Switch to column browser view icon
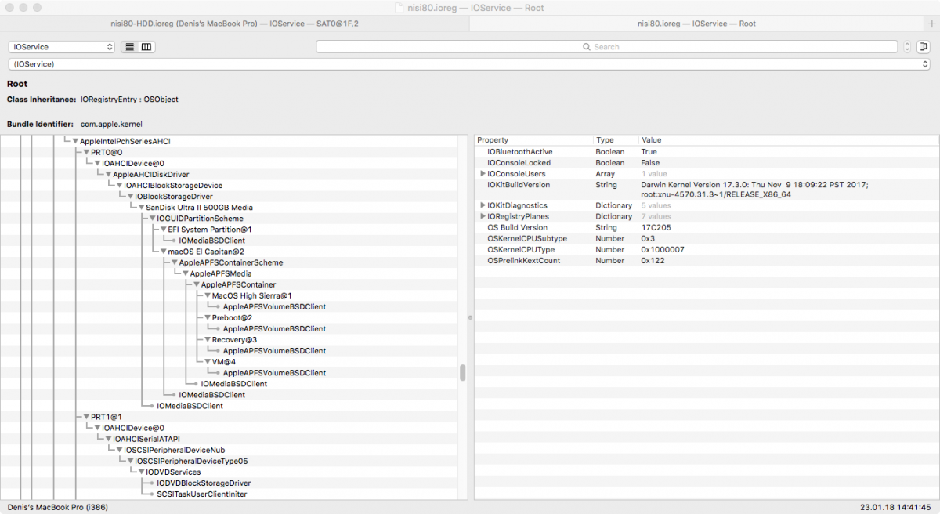The width and height of the screenshot is (940, 514). coord(146,47)
